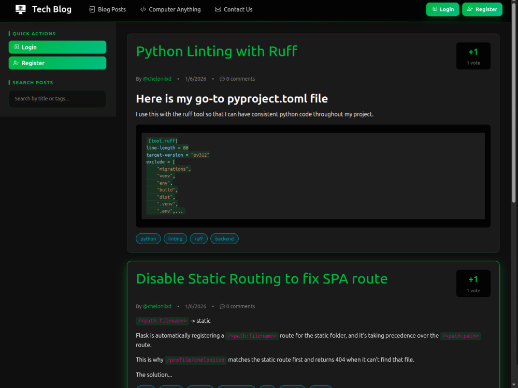Click the [tool.ruff] line in code block
This screenshot has height=388, width=518.
[163, 141]
